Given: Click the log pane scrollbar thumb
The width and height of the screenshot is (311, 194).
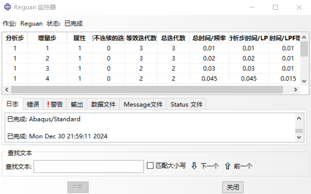Looking at the screenshot, I should coord(299,131).
